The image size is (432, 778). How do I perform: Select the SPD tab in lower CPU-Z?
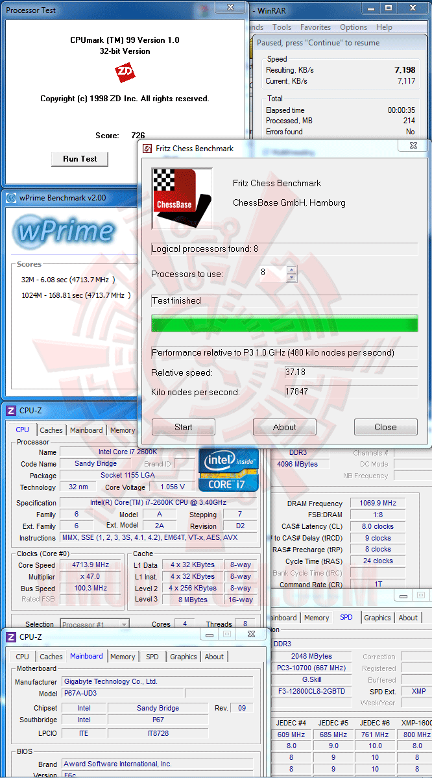pyautogui.click(x=152, y=657)
